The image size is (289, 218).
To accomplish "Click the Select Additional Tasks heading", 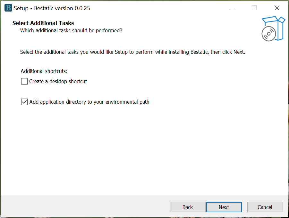I will [43, 23].
